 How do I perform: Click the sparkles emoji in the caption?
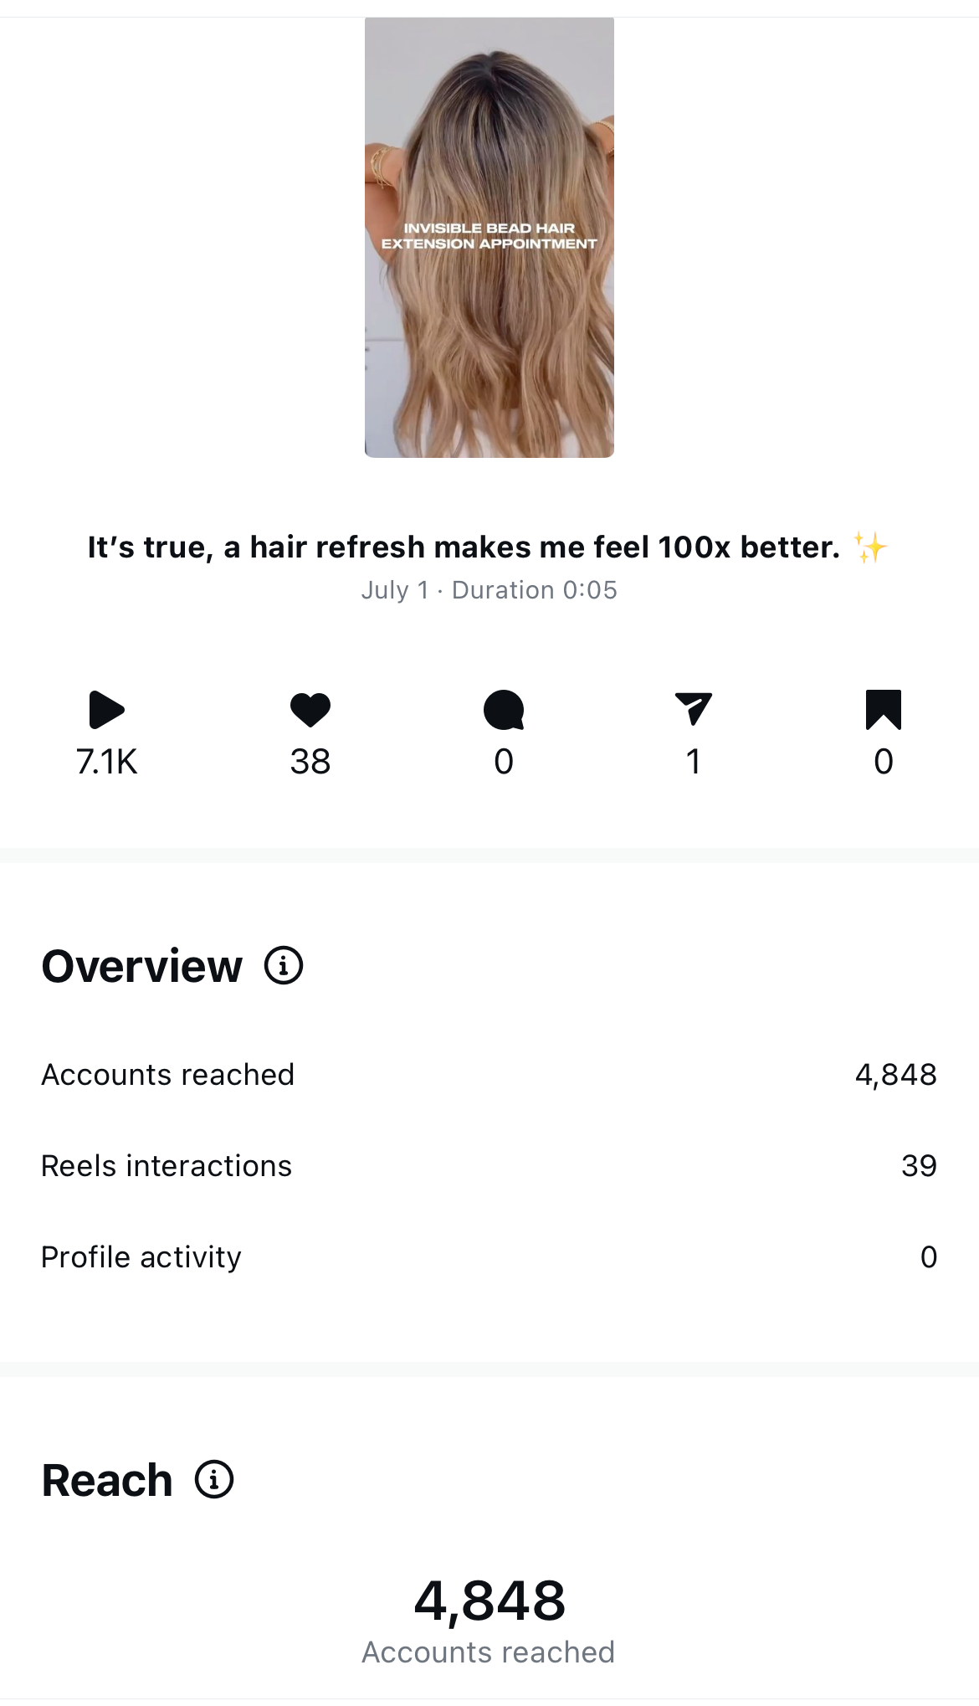click(x=870, y=547)
